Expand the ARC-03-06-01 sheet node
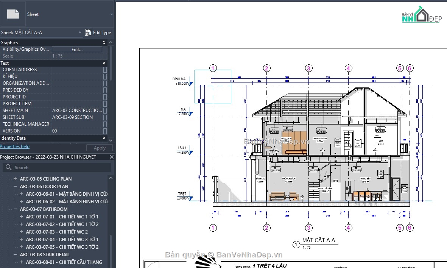The width and height of the screenshot is (447, 268). 21,194
